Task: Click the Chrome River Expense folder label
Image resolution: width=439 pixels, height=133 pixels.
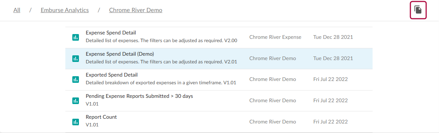Action: coord(276,37)
